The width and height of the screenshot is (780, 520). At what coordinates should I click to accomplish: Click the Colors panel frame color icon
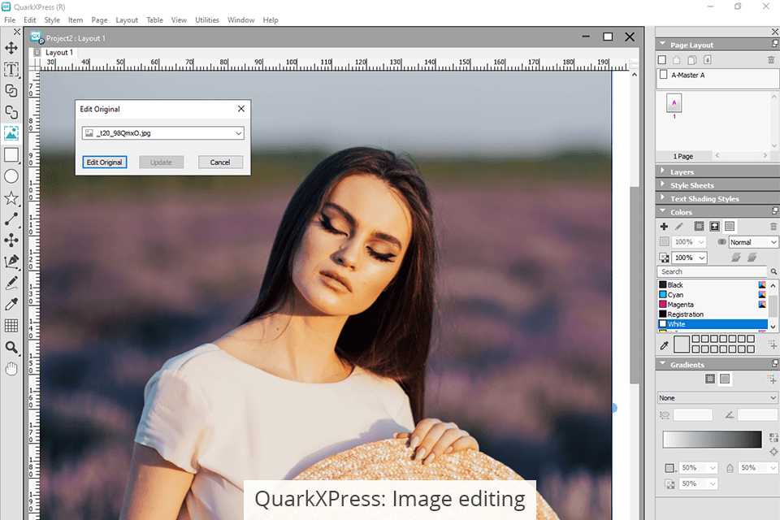(x=699, y=227)
